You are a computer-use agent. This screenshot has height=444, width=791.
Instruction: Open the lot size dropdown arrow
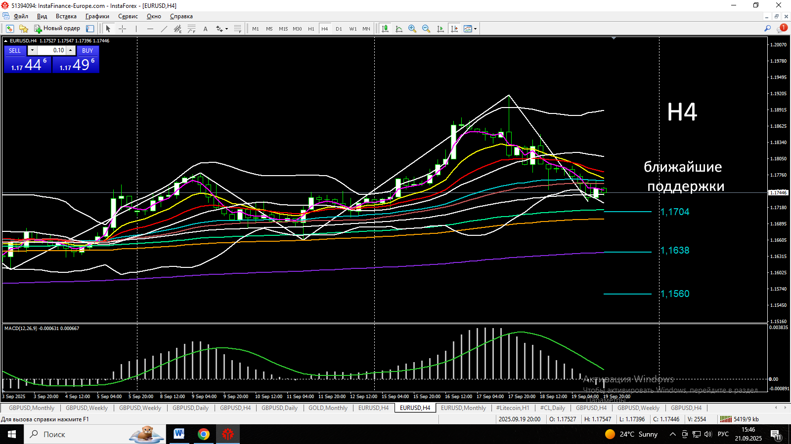tap(32, 50)
